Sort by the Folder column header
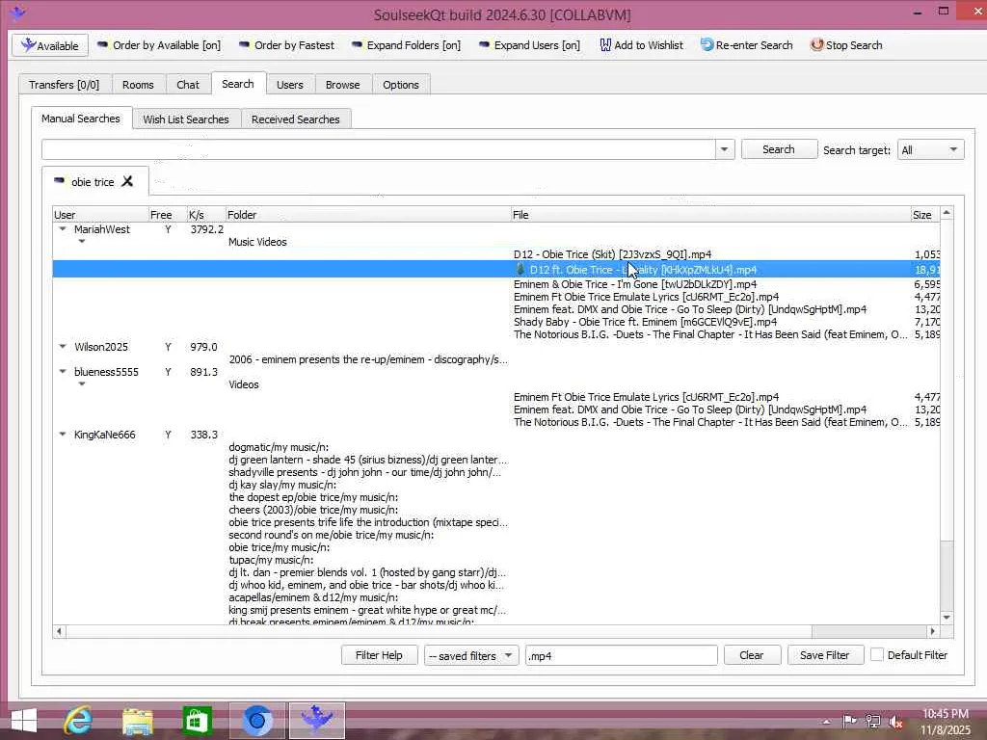This screenshot has height=740, width=987. click(368, 215)
